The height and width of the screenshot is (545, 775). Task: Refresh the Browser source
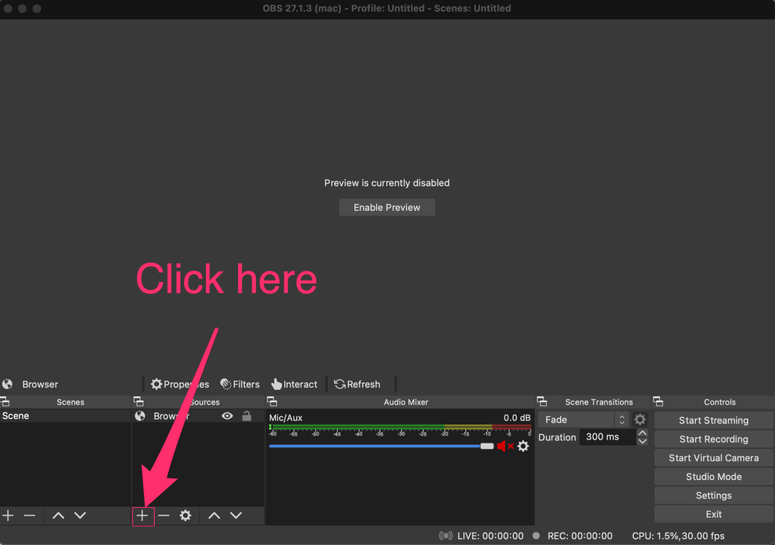pos(357,384)
